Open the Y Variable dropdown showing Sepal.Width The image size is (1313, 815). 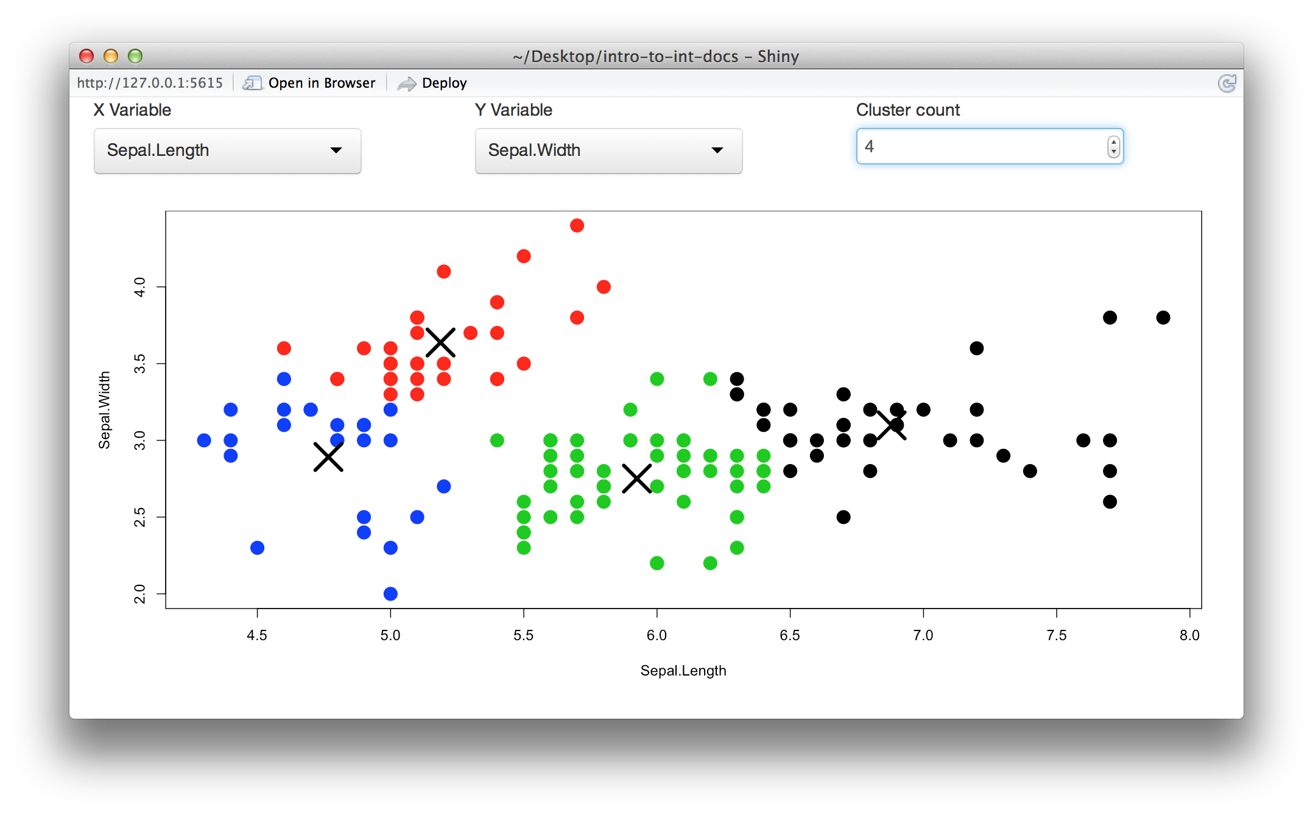608,150
